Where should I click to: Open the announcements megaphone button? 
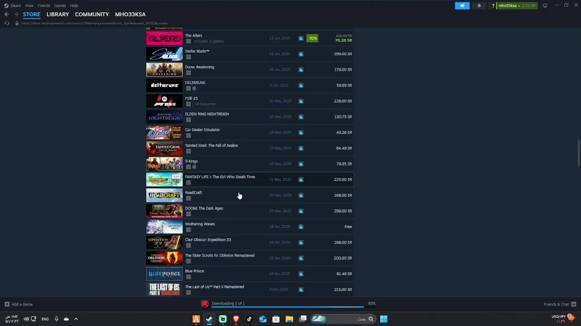(x=462, y=5)
